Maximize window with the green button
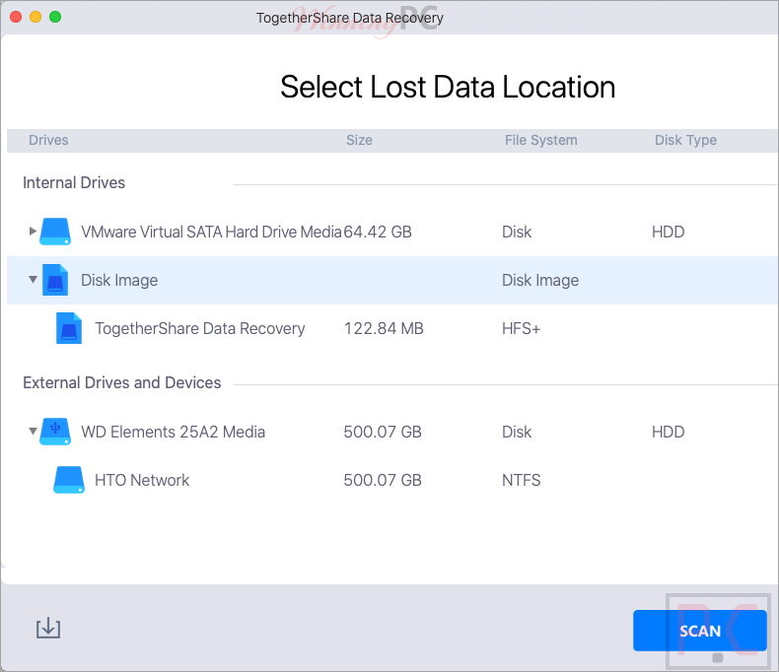The width and height of the screenshot is (779, 672). tap(55, 17)
